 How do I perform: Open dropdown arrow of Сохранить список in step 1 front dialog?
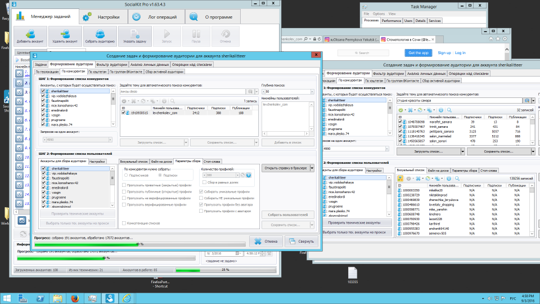tap(256, 142)
